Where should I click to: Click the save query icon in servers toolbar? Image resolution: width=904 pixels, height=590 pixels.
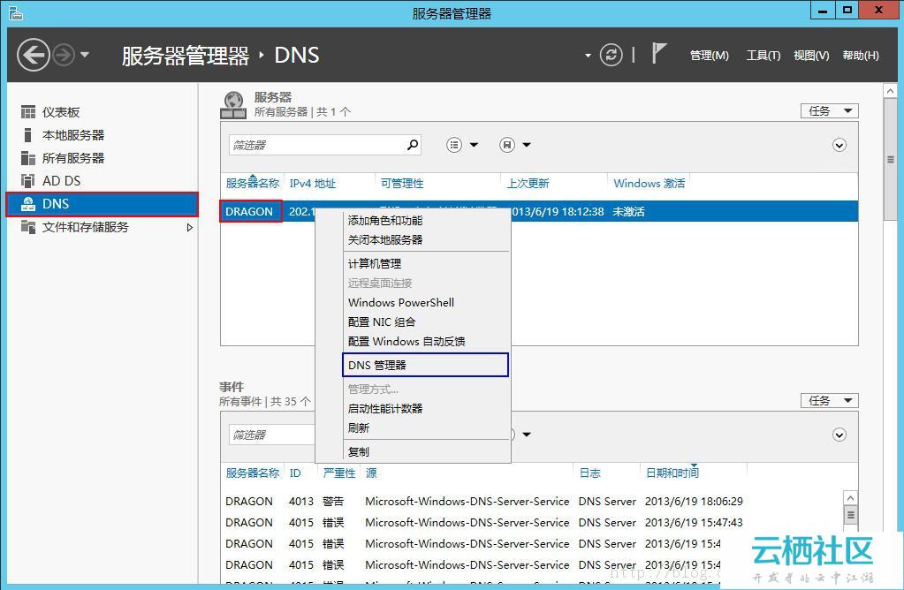[x=508, y=145]
